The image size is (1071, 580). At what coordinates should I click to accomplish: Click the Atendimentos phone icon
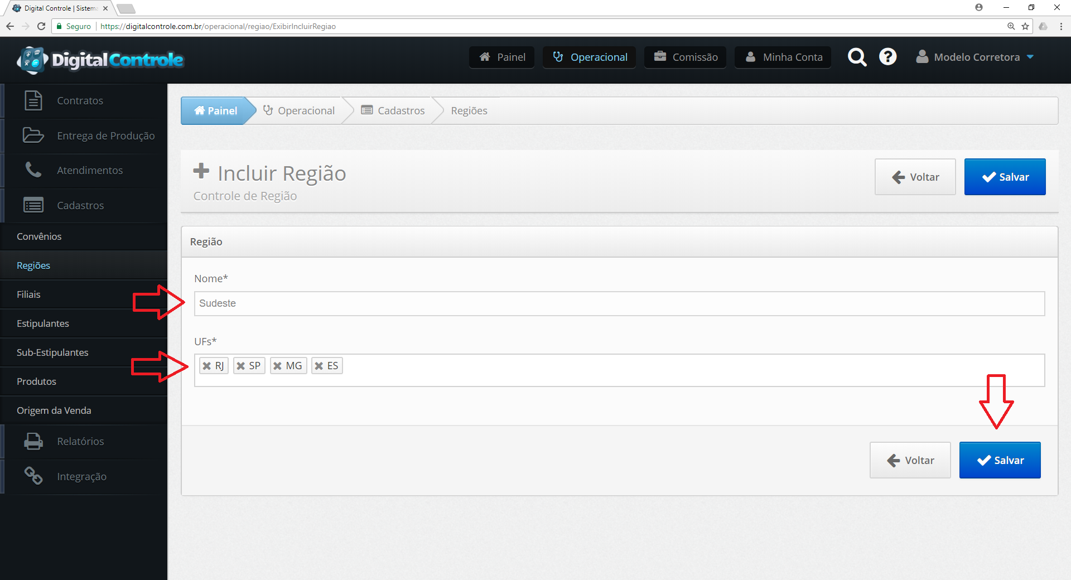(33, 170)
